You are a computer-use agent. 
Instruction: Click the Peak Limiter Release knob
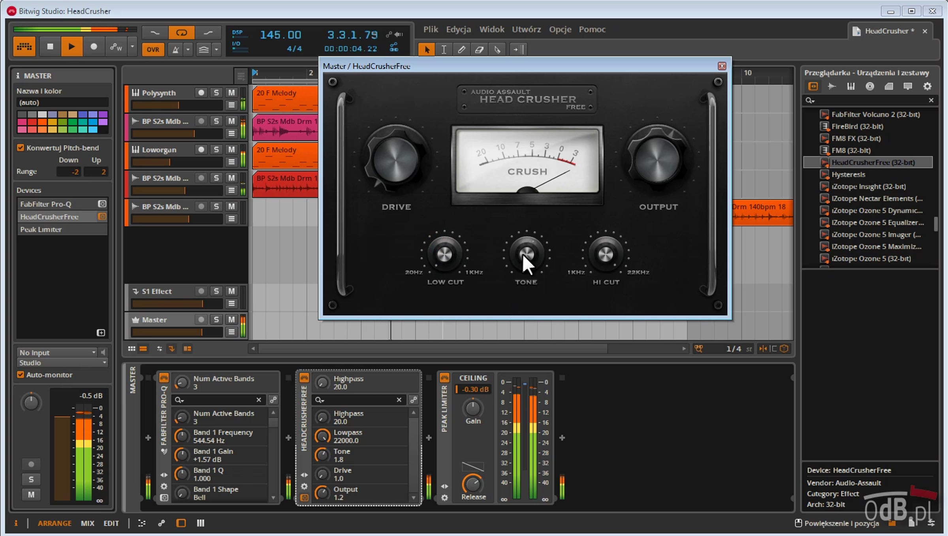pos(472,484)
